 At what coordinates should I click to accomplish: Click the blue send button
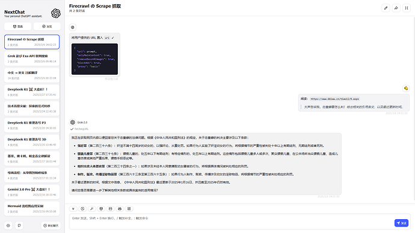pos(401,223)
